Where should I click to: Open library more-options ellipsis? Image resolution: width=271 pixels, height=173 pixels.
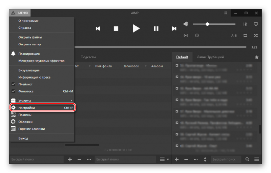pyautogui.click(x=89, y=159)
